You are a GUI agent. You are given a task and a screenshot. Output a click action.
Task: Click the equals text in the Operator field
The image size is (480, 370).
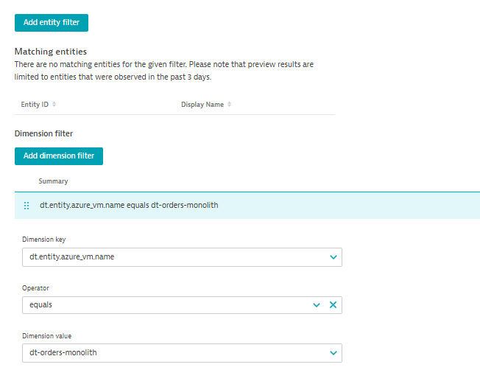point(40,305)
